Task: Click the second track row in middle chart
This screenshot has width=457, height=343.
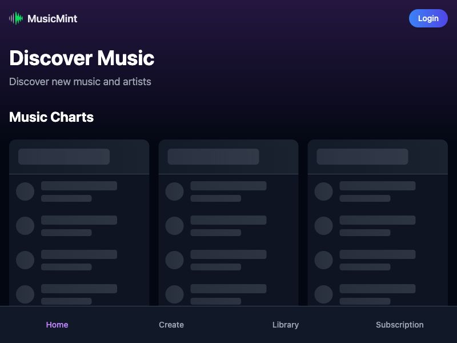Action: click(228, 226)
